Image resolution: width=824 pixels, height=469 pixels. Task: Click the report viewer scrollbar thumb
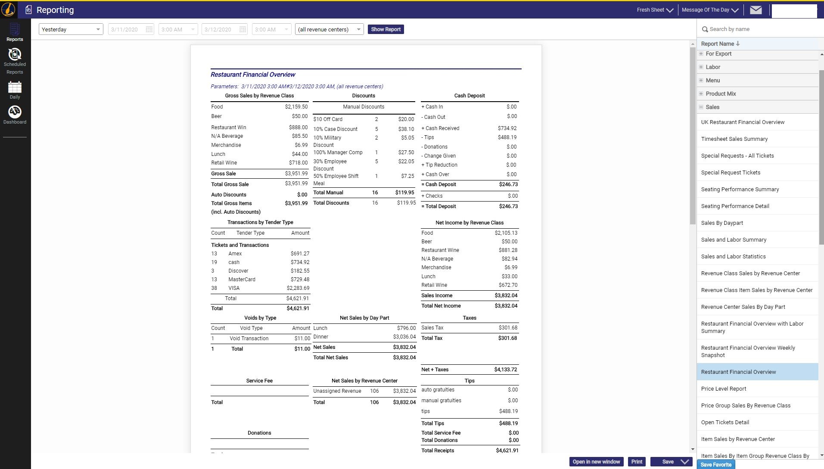coord(693,136)
